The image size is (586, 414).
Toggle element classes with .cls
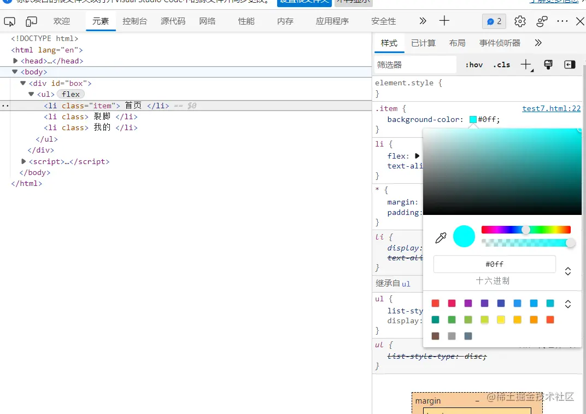pyautogui.click(x=501, y=65)
